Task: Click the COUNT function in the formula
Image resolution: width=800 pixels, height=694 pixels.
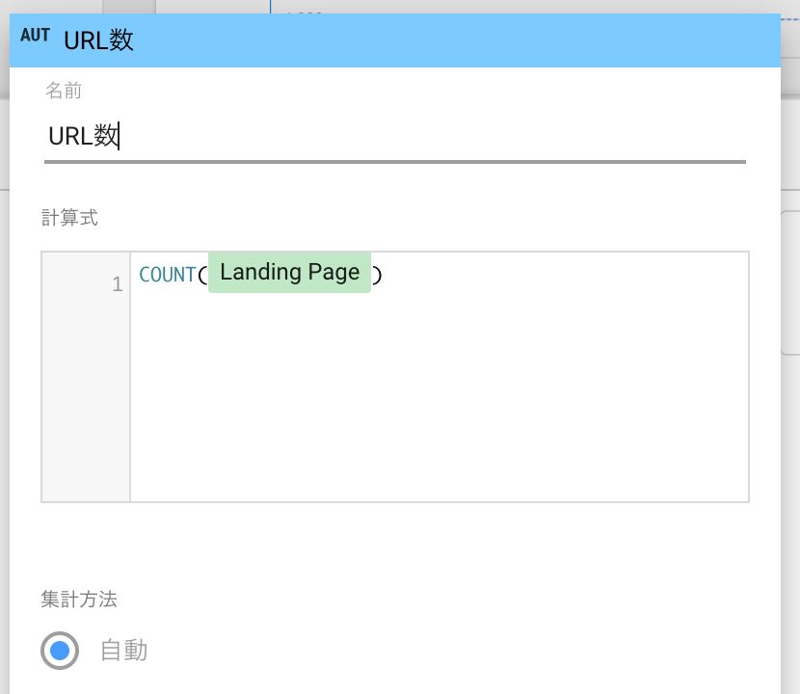Action: [167, 275]
